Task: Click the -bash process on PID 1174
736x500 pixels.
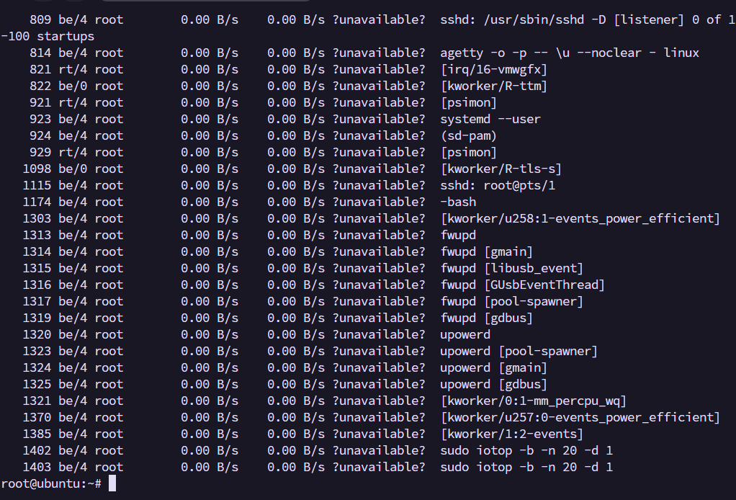Action: (x=458, y=202)
